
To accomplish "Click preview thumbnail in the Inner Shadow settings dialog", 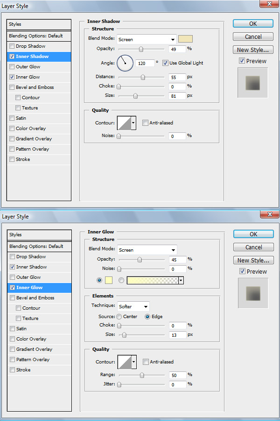I will pyautogui.click(x=252, y=83).
